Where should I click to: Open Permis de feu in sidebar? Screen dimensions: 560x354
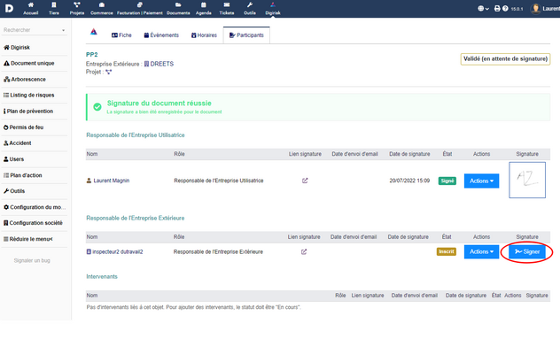click(24, 127)
